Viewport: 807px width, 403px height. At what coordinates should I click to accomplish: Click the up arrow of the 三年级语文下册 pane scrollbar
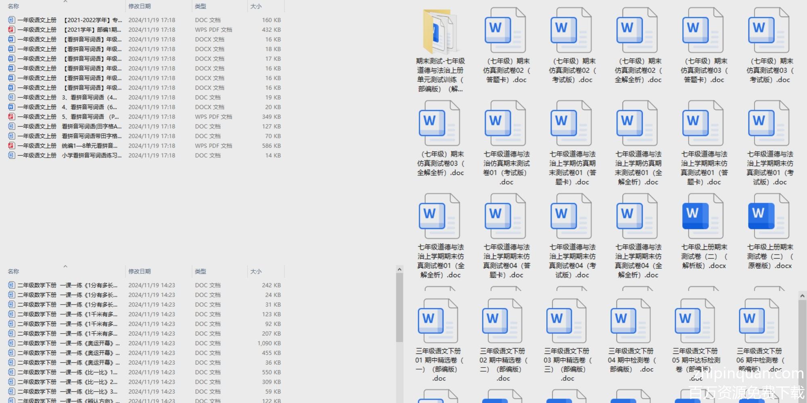[x=802, y=296]
